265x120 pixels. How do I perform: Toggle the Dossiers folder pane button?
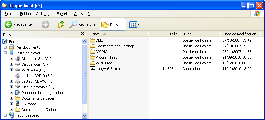tap(113, 25)
